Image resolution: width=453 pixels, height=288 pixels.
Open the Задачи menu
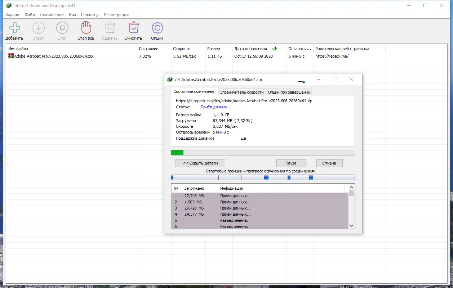pos(13,15)
